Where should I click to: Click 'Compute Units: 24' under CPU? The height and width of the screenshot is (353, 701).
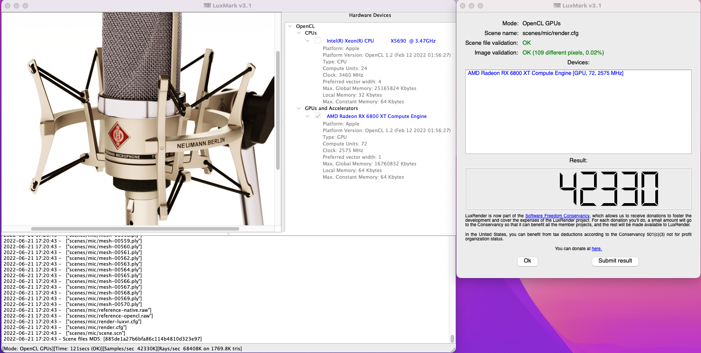tap(345, 68)
